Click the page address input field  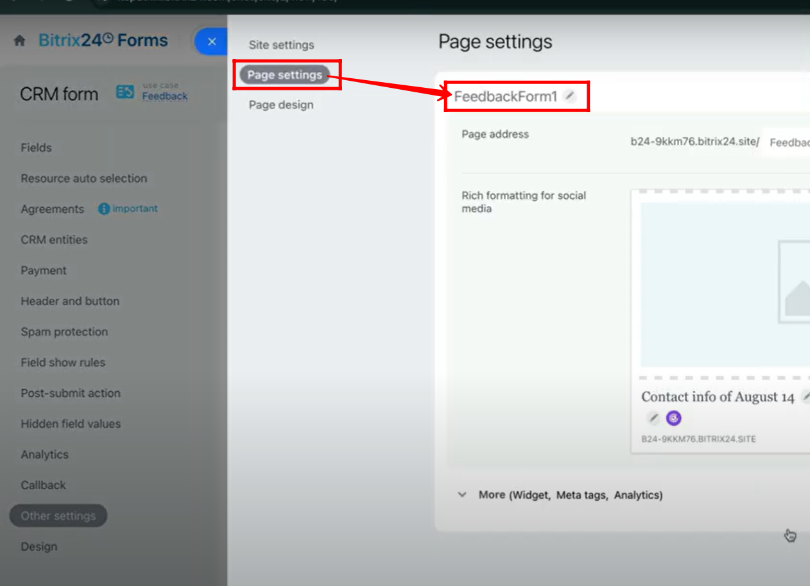click(786, 142)
